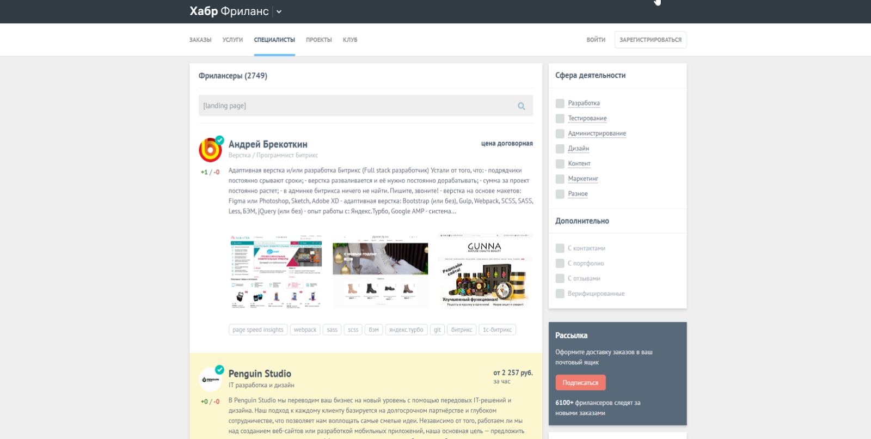The height and width of the screenshot is (439, 871).
Task: Check the Разное filter
Action: click(x=560, y=194)
